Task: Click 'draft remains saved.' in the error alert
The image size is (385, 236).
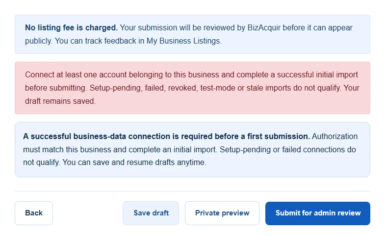Action: (60, 101)
